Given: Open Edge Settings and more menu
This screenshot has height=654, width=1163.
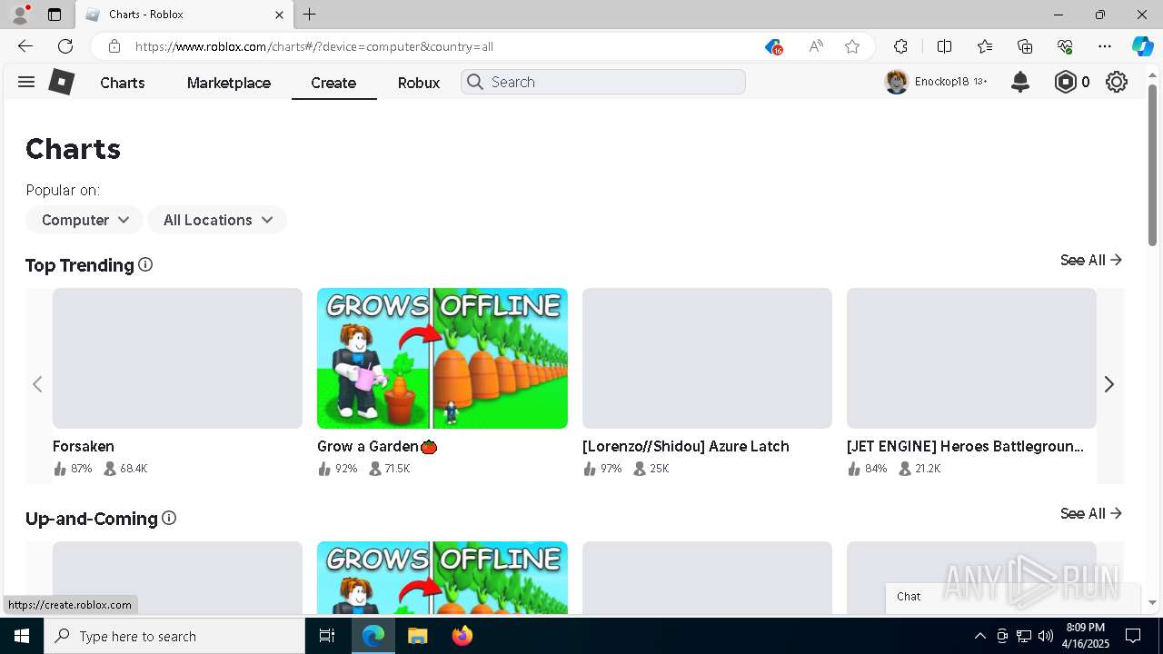Looking at the screenshot, I should tap(1105, 46).
